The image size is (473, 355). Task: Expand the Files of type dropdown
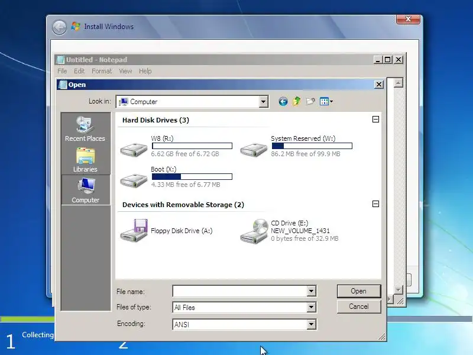(312, 307)
